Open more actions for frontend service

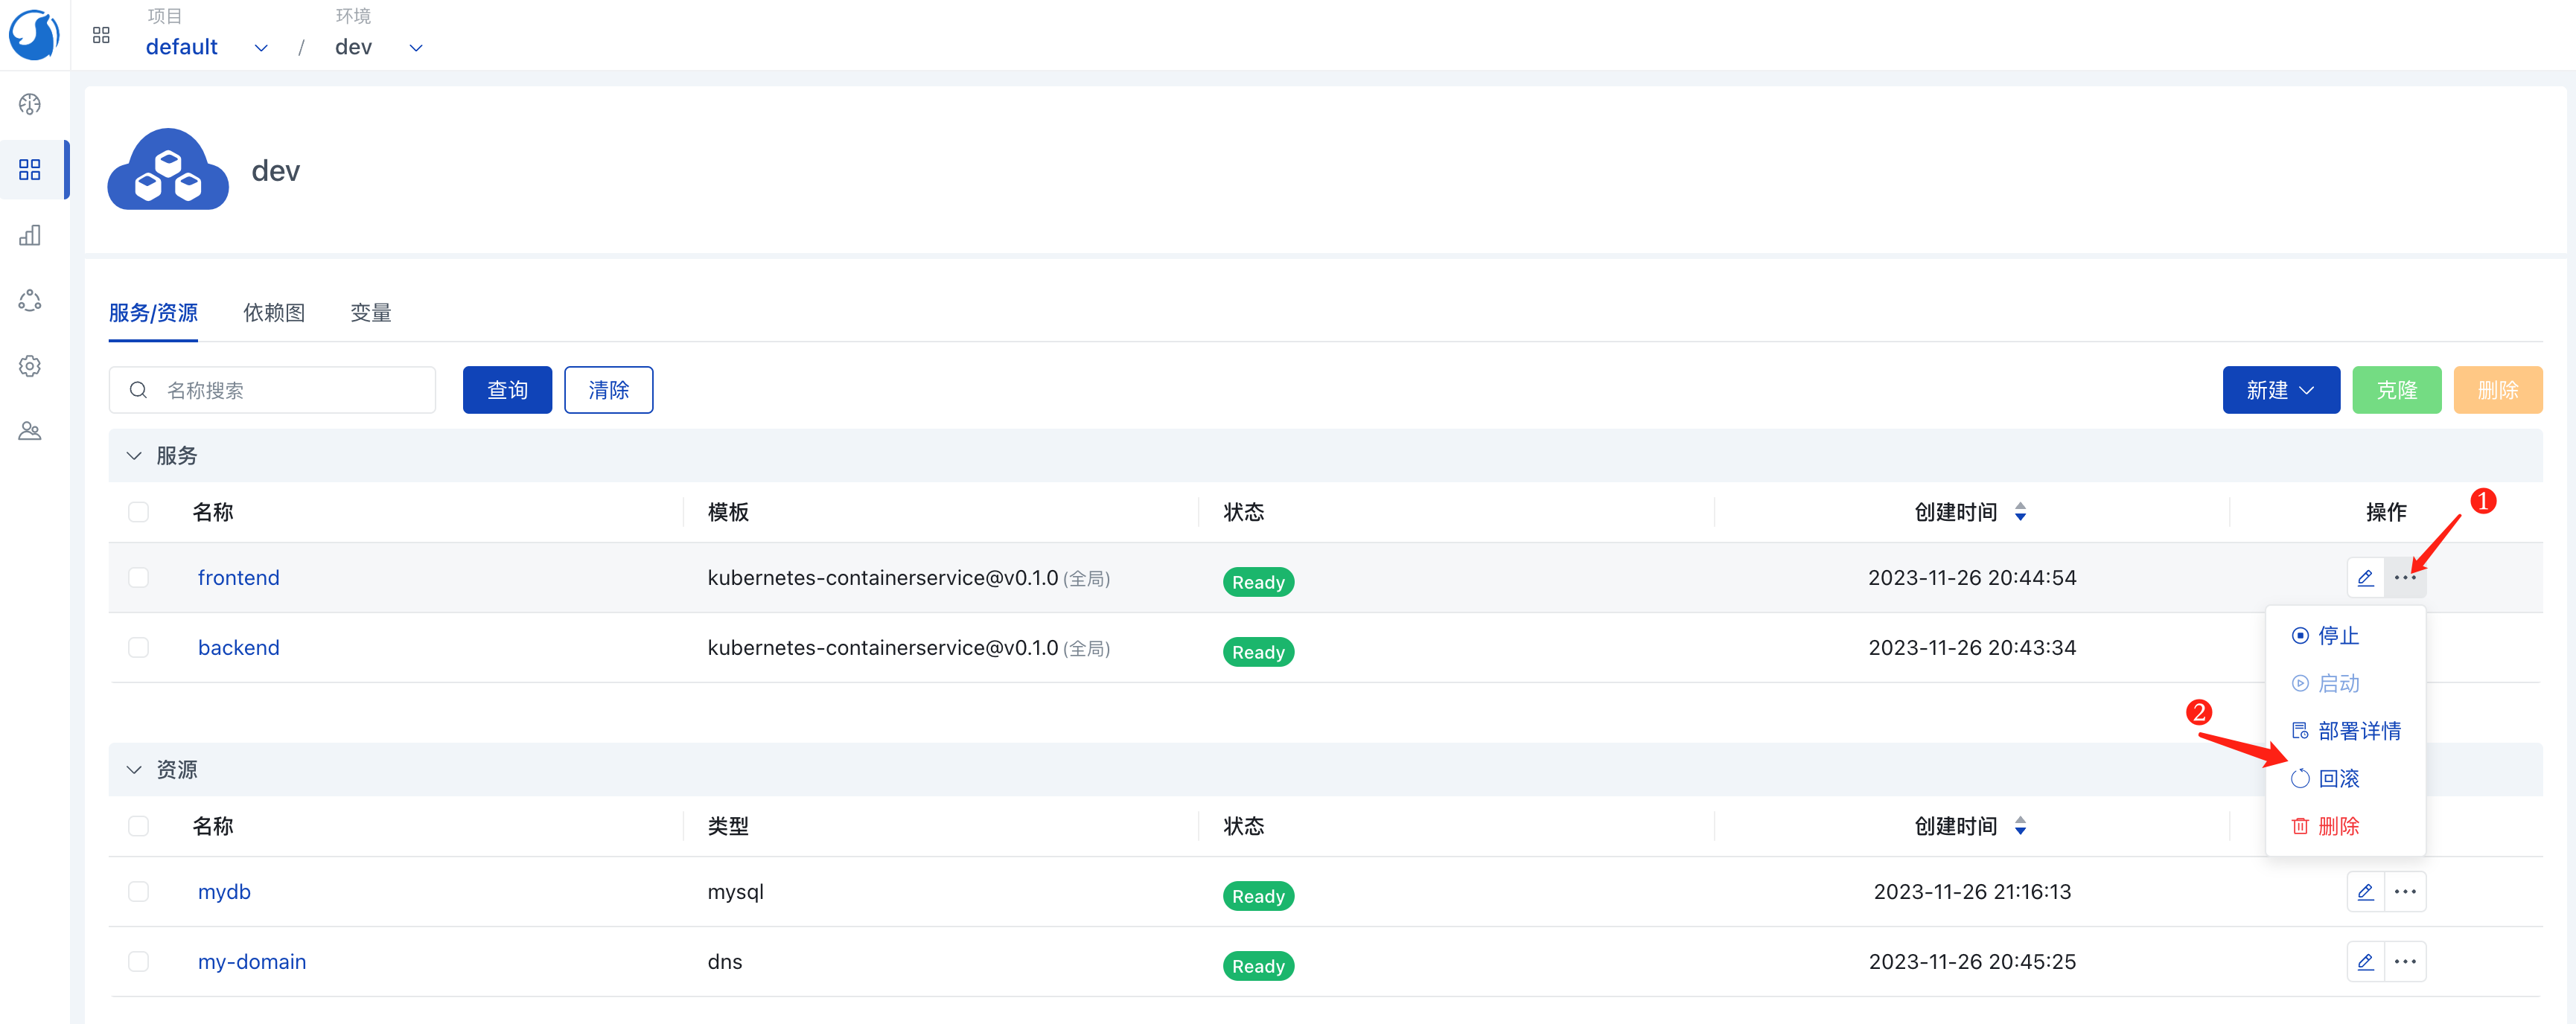[2405, 578]
